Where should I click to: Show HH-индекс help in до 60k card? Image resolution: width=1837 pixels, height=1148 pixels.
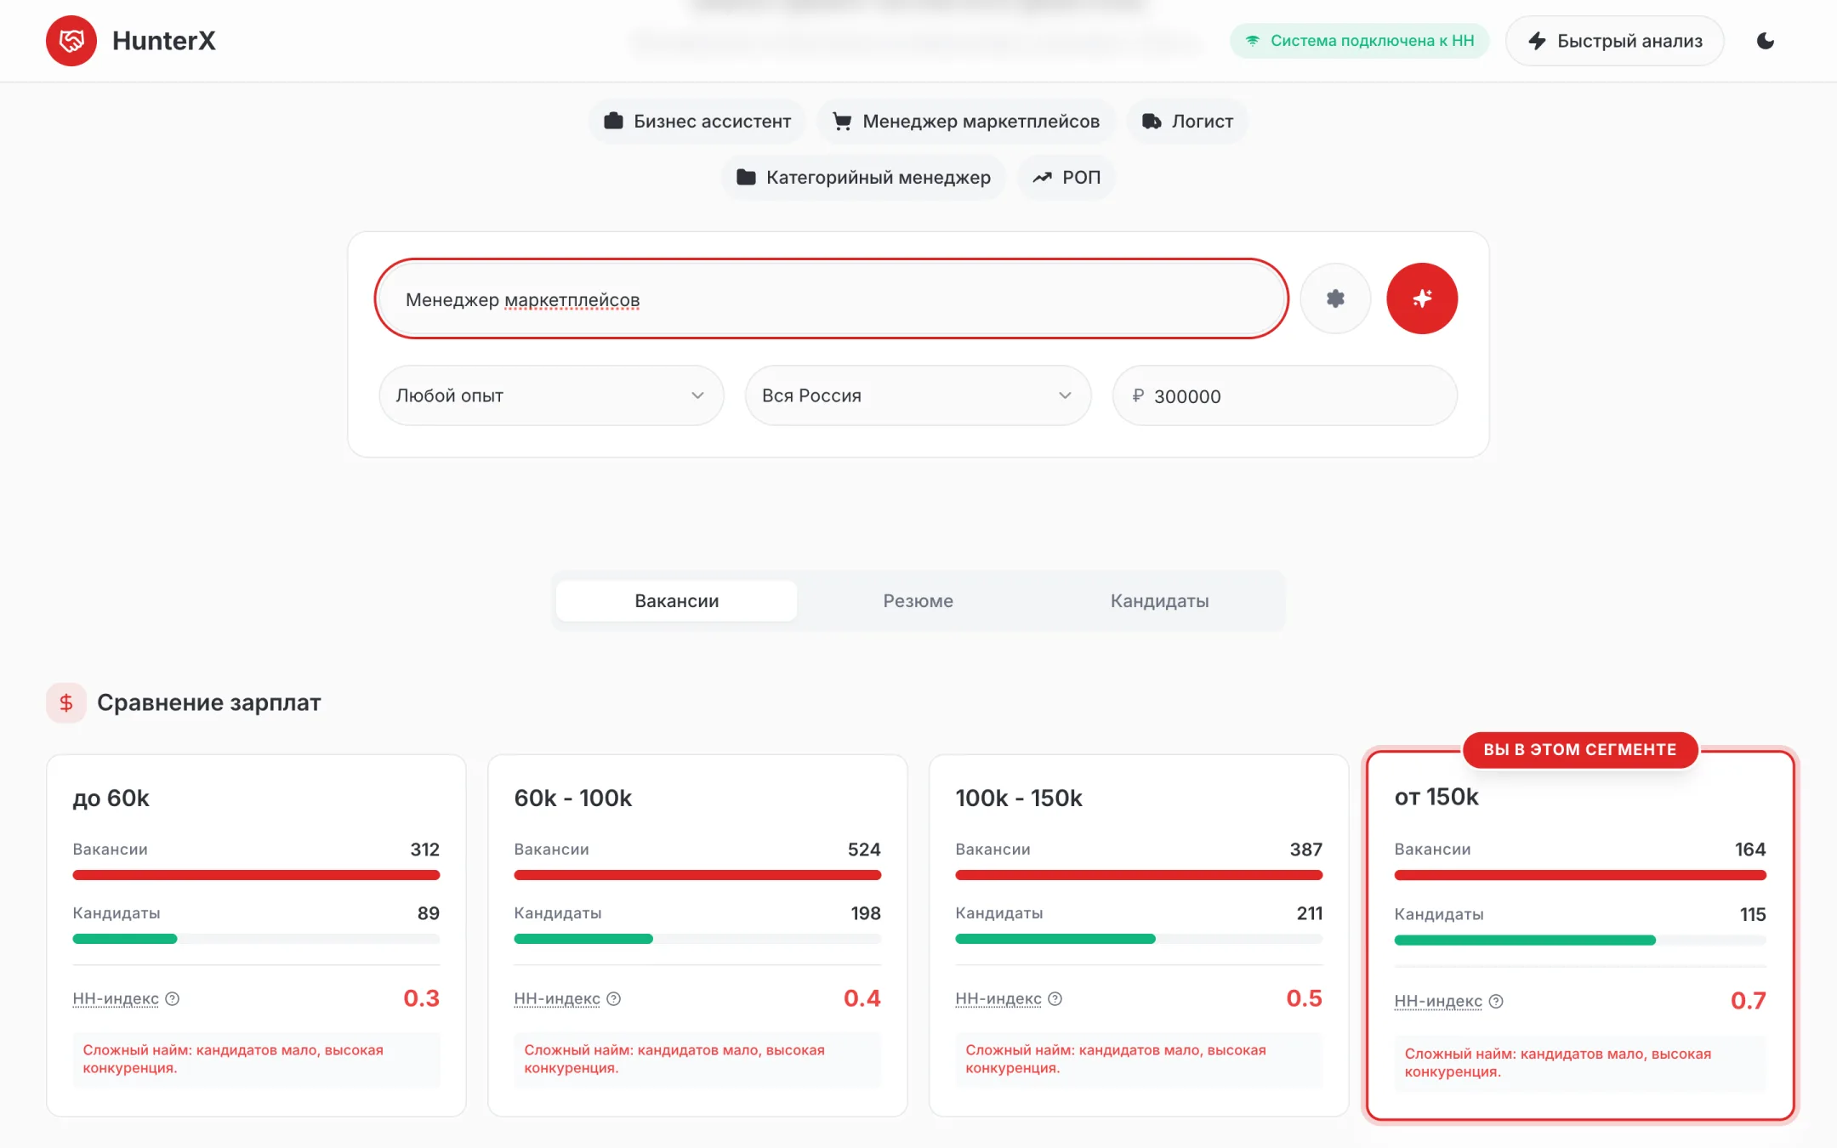click(x=173, y=999)
